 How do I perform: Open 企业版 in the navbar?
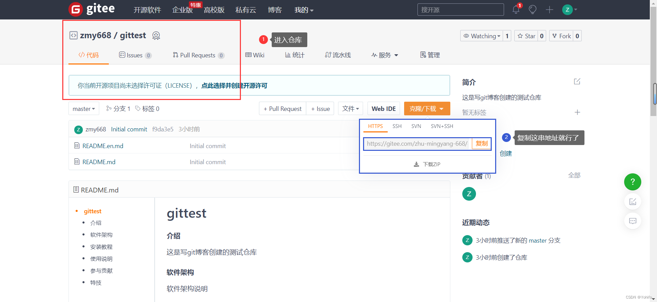coord(182,10)
